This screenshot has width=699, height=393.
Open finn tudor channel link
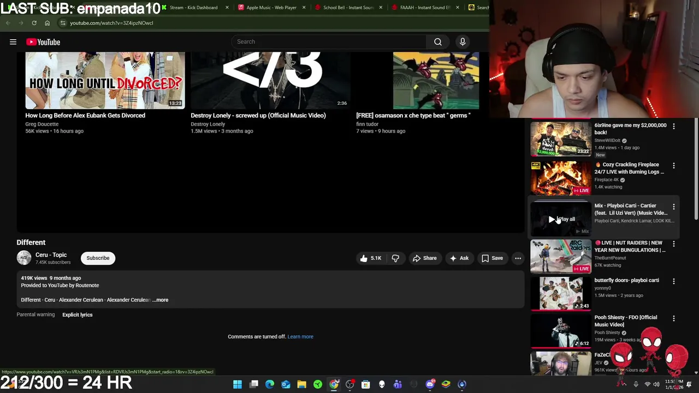367,124
